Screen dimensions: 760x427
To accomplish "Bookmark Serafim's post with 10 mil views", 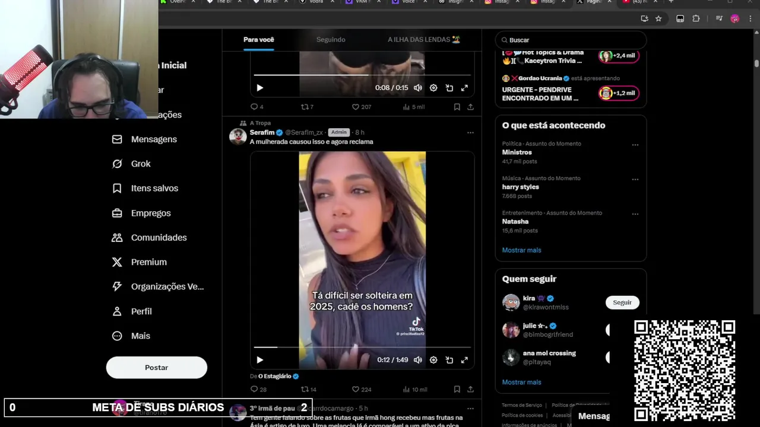I will 457,390.
